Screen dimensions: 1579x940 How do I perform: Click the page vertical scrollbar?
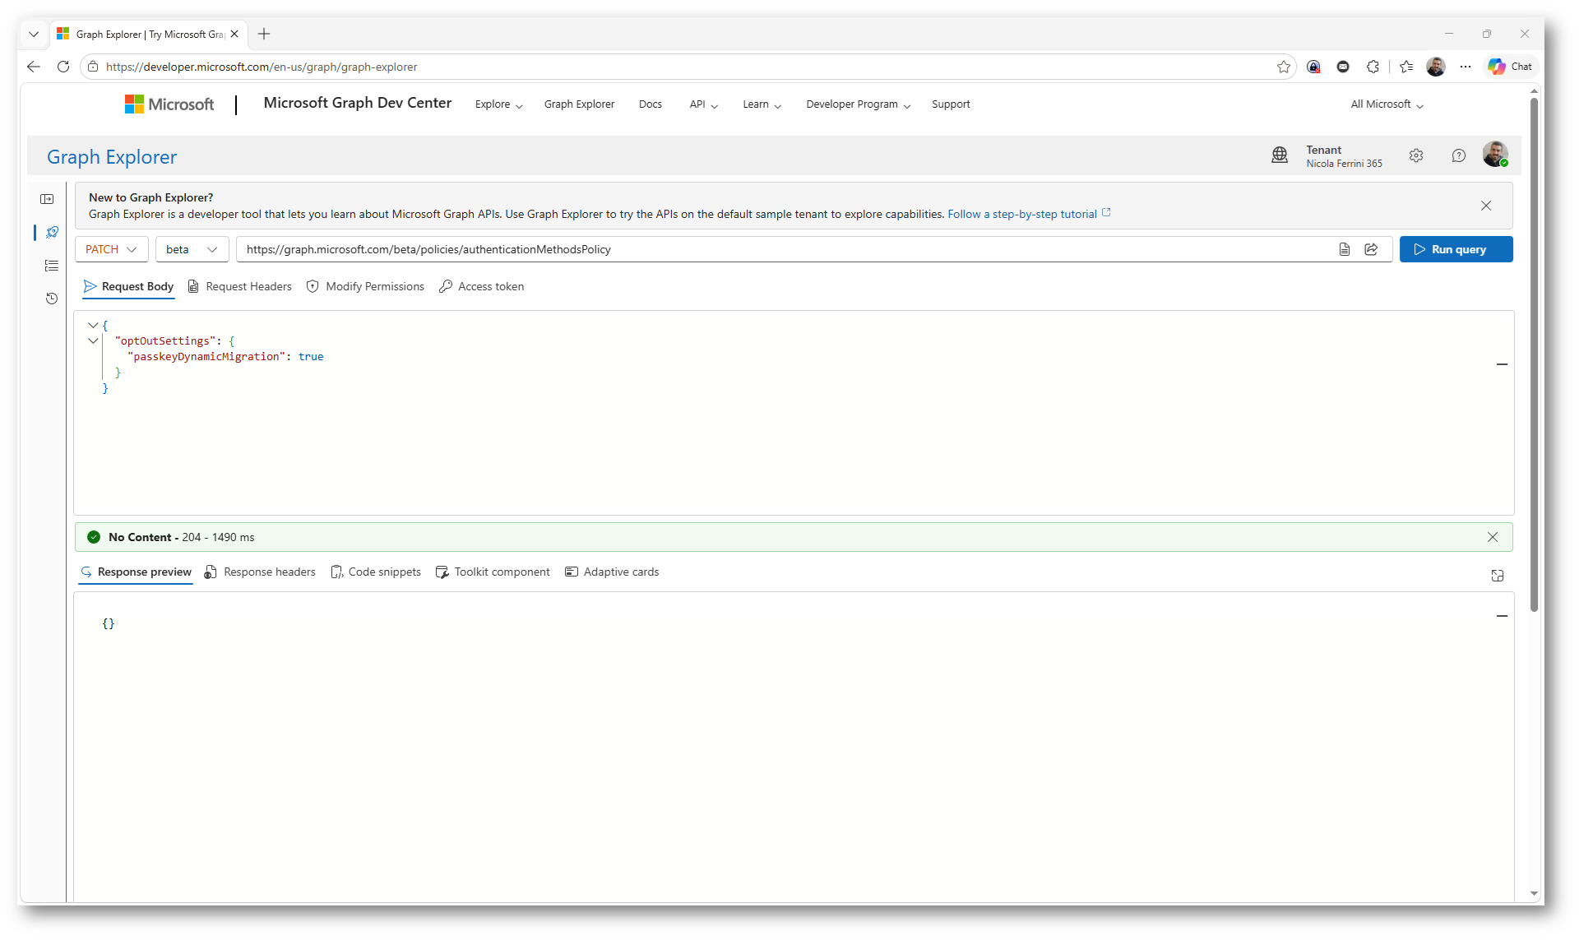1535,354
